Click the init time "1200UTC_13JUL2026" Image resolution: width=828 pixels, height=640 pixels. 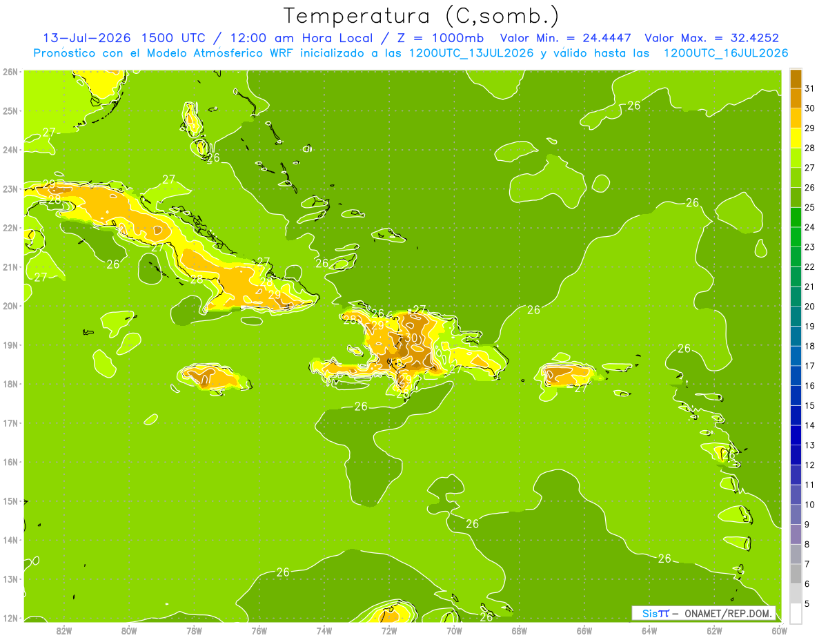[x=471, y=53]
